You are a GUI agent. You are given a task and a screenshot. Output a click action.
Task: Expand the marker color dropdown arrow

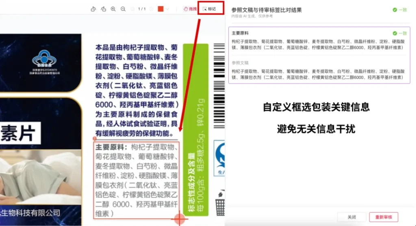pos(167,9)
